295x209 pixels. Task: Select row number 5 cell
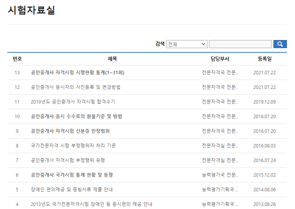pyautogui.click(x=17, y=190)
